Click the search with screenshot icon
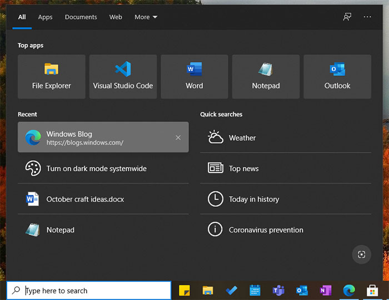This screenshot has width=389, height=300. (361, 255)
